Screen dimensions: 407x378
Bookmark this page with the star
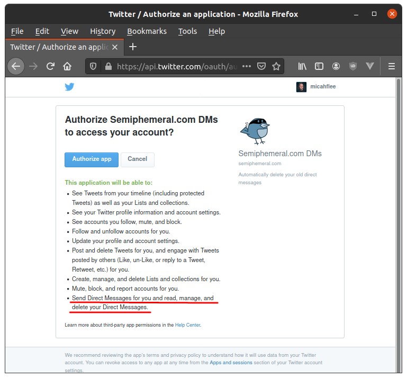276,67
